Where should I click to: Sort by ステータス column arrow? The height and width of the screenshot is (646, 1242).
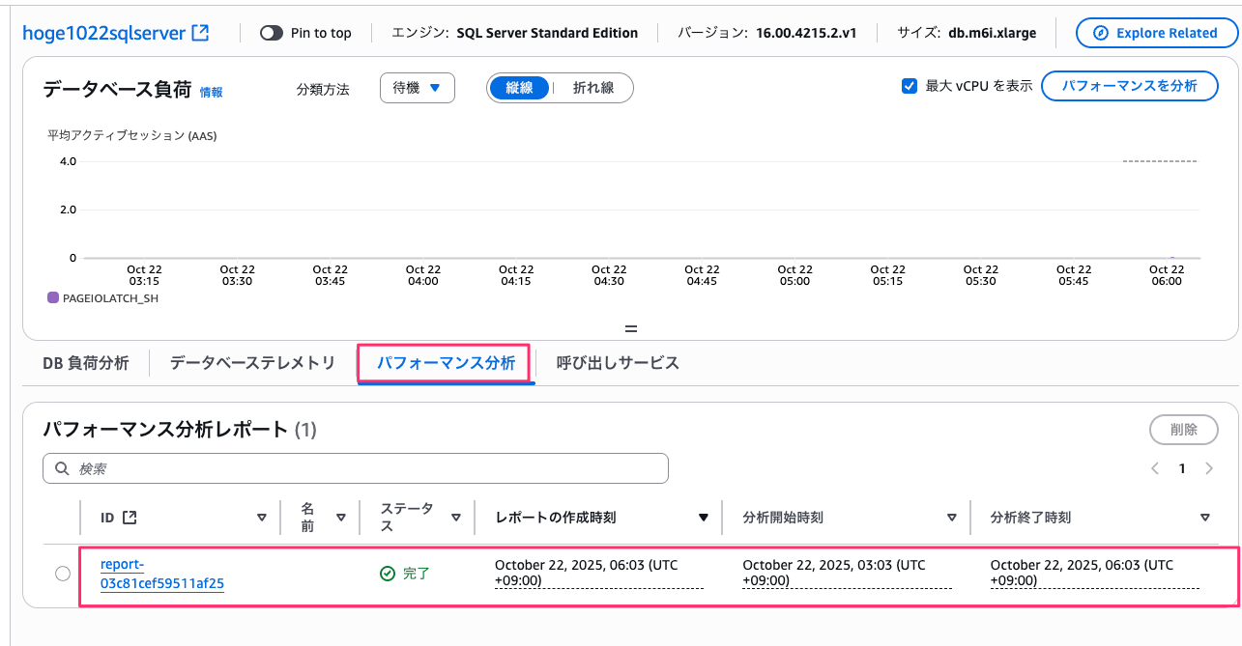point(455,518)
